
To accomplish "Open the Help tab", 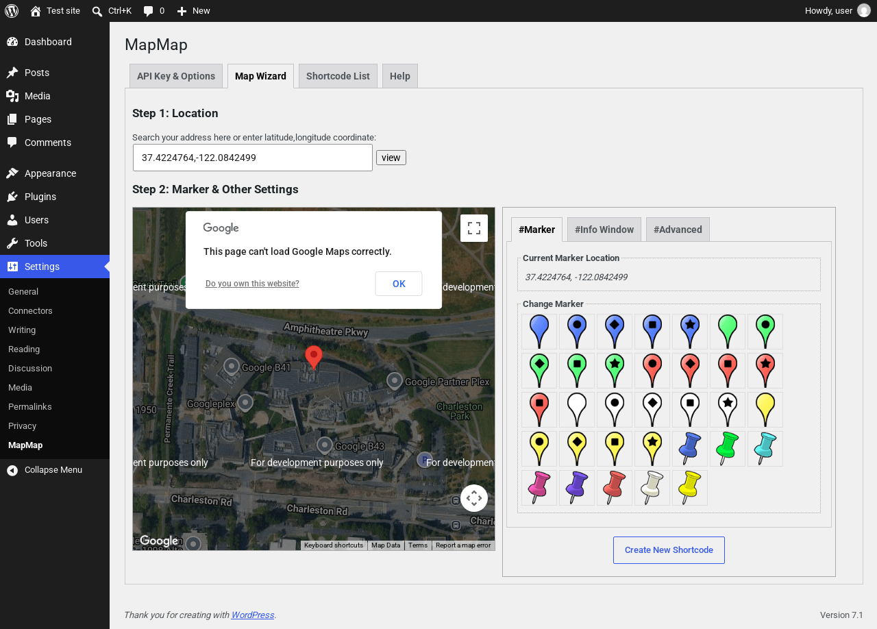I will pyautogui.click(x=400, y=76).
